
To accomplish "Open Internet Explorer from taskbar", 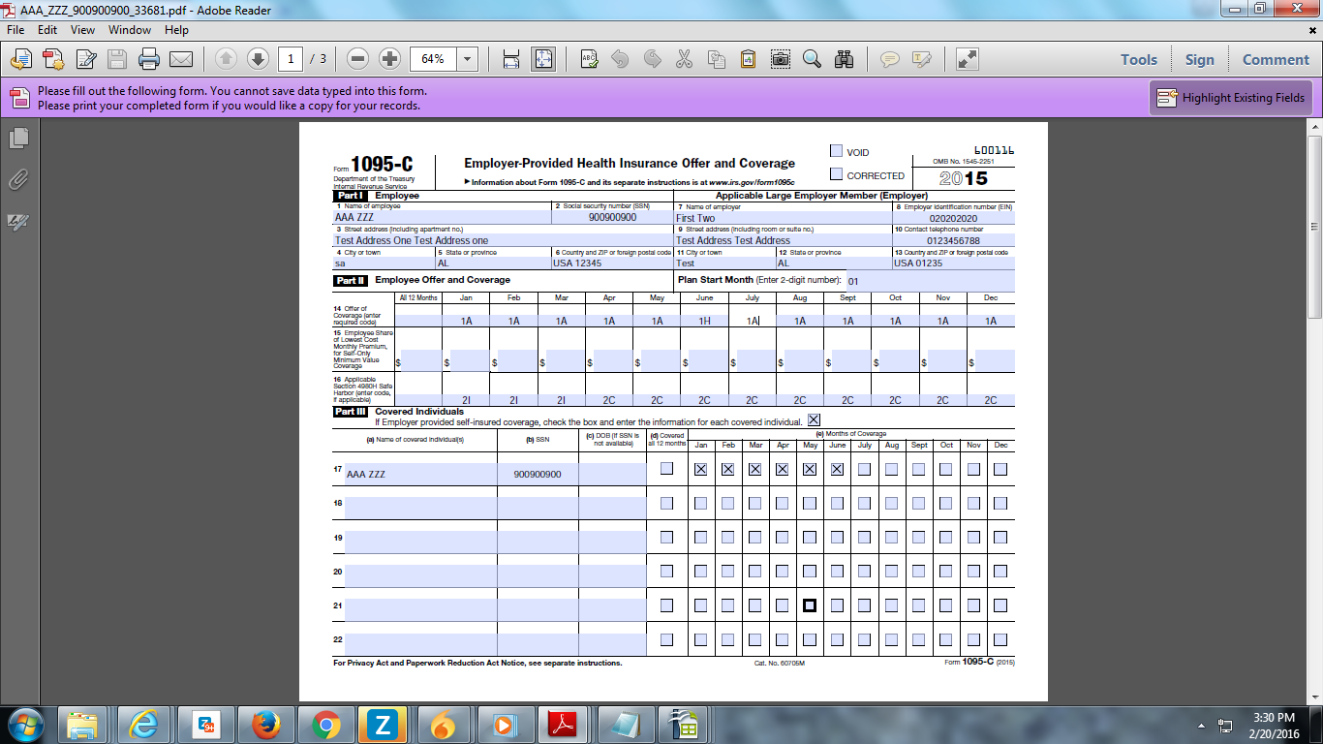I will (145, 725).
